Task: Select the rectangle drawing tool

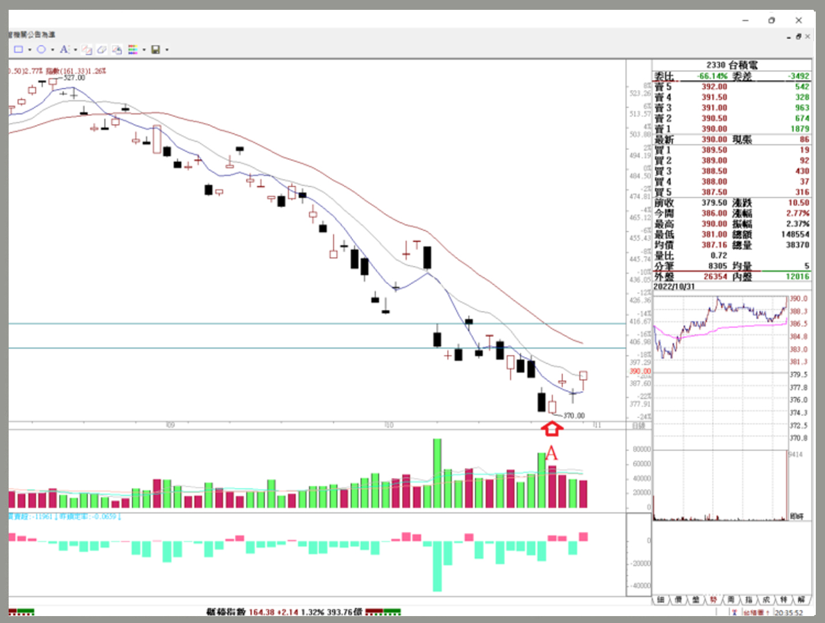Action: [18, 50]
